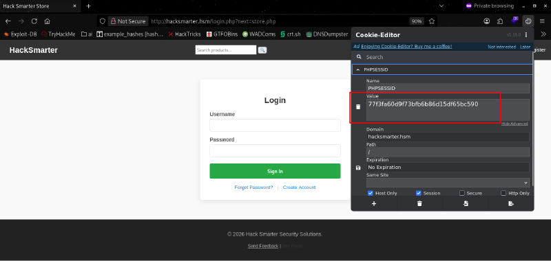Click the HackSmarter site logo

pos(33,50)
